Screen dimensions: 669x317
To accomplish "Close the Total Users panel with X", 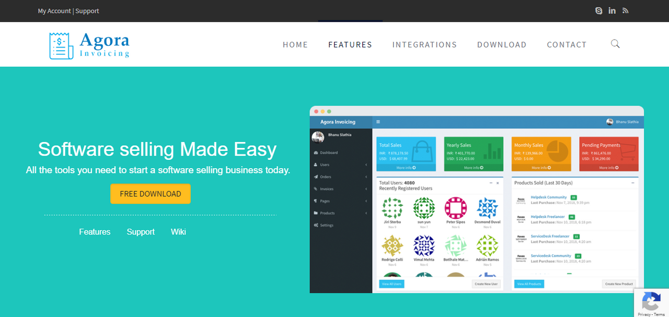I will pos(498,183).
